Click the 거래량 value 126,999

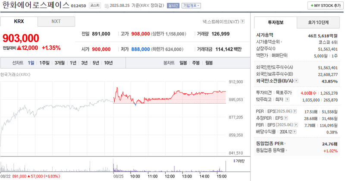[220, 34]
